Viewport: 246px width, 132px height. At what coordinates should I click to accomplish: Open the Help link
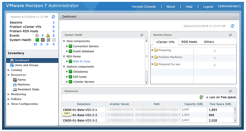pos(189,6)
